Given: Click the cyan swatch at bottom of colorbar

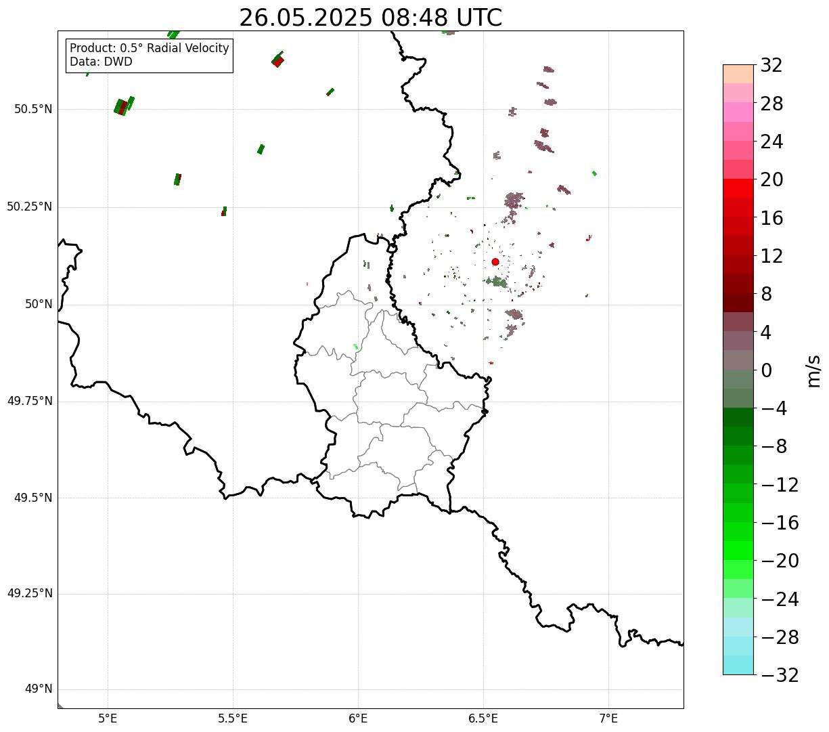Looking at the screenshot, I should (x=738, y=665).
